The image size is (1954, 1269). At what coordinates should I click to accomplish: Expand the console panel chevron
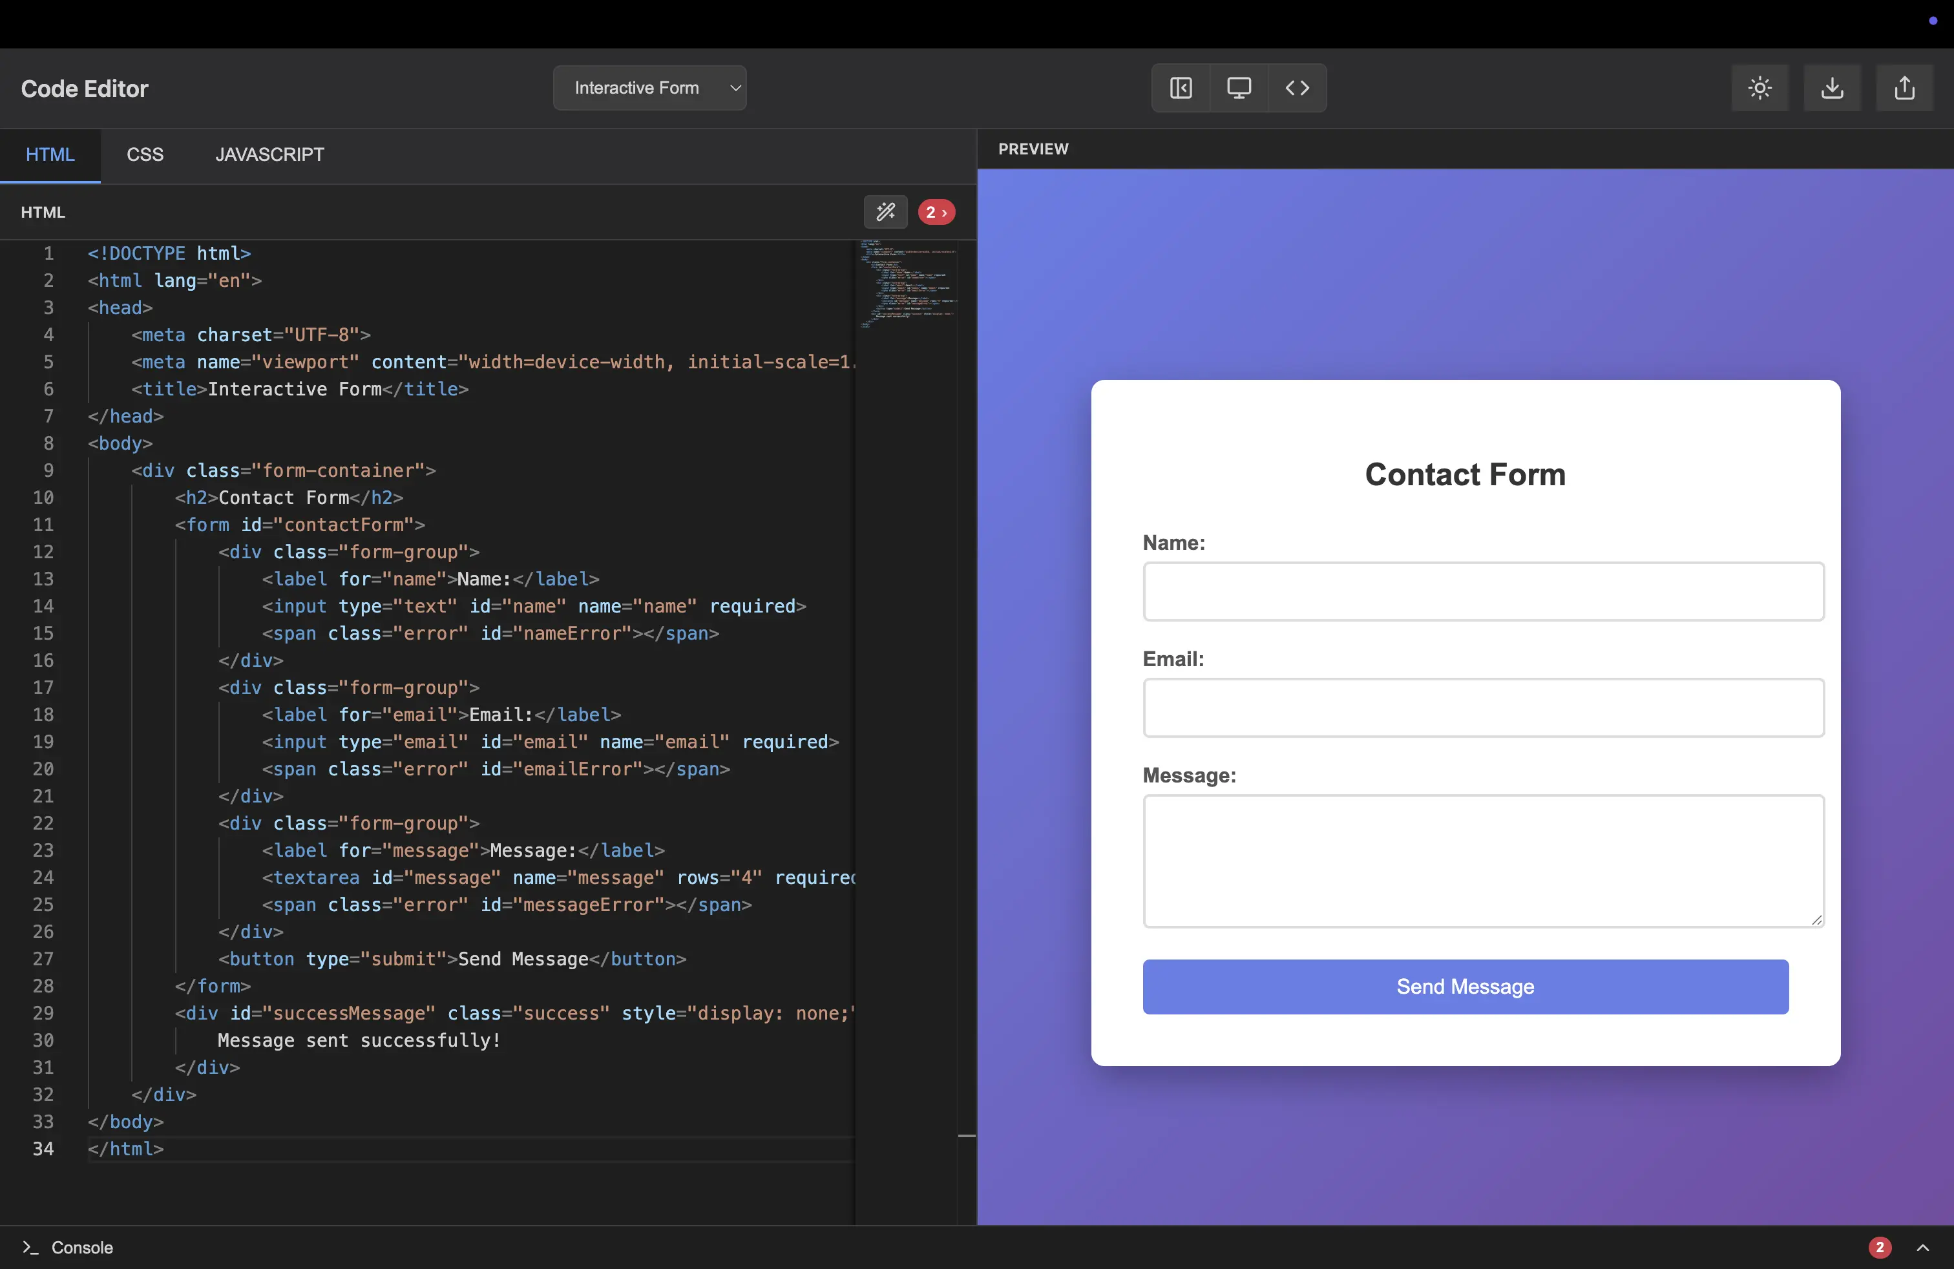(x=1922, y=1248)
